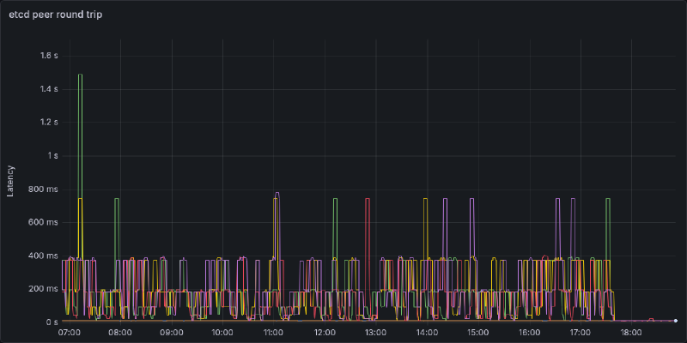Click the 11:00 time axis label

coord(274,333)
